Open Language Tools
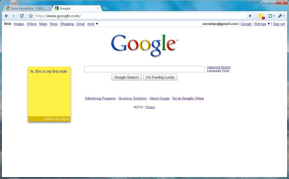 tap(218, 71)
